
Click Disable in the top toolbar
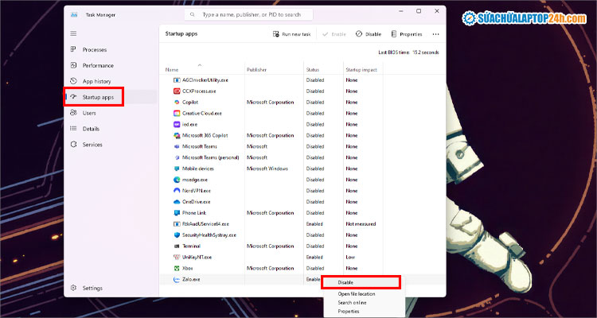[x=369, y=34]
